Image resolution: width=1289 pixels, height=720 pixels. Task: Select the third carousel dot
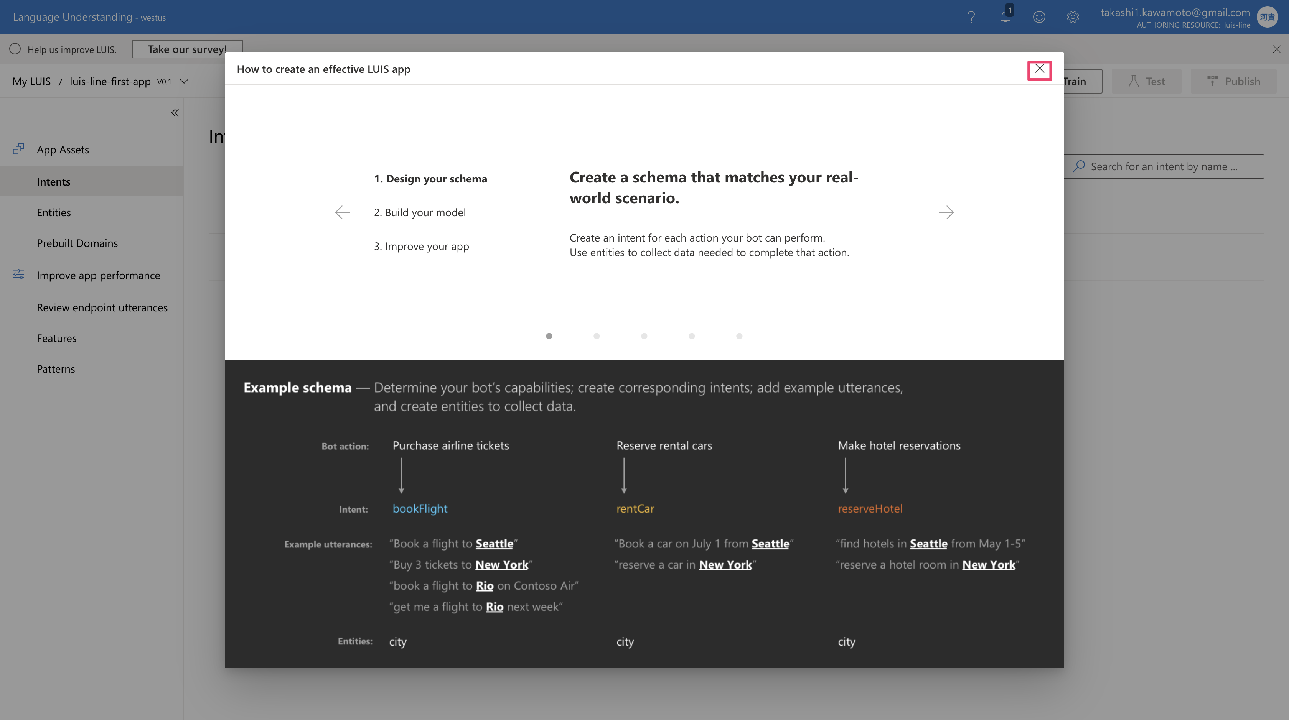click(x=644, y=336)
